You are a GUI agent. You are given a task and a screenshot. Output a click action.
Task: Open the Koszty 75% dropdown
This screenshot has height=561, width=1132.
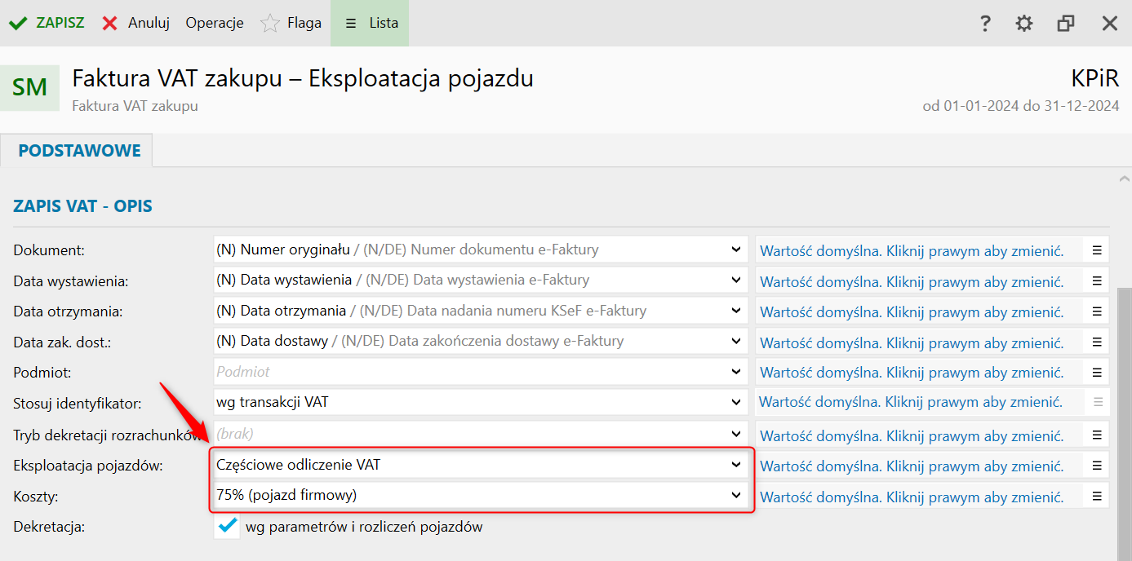(736, 495)
